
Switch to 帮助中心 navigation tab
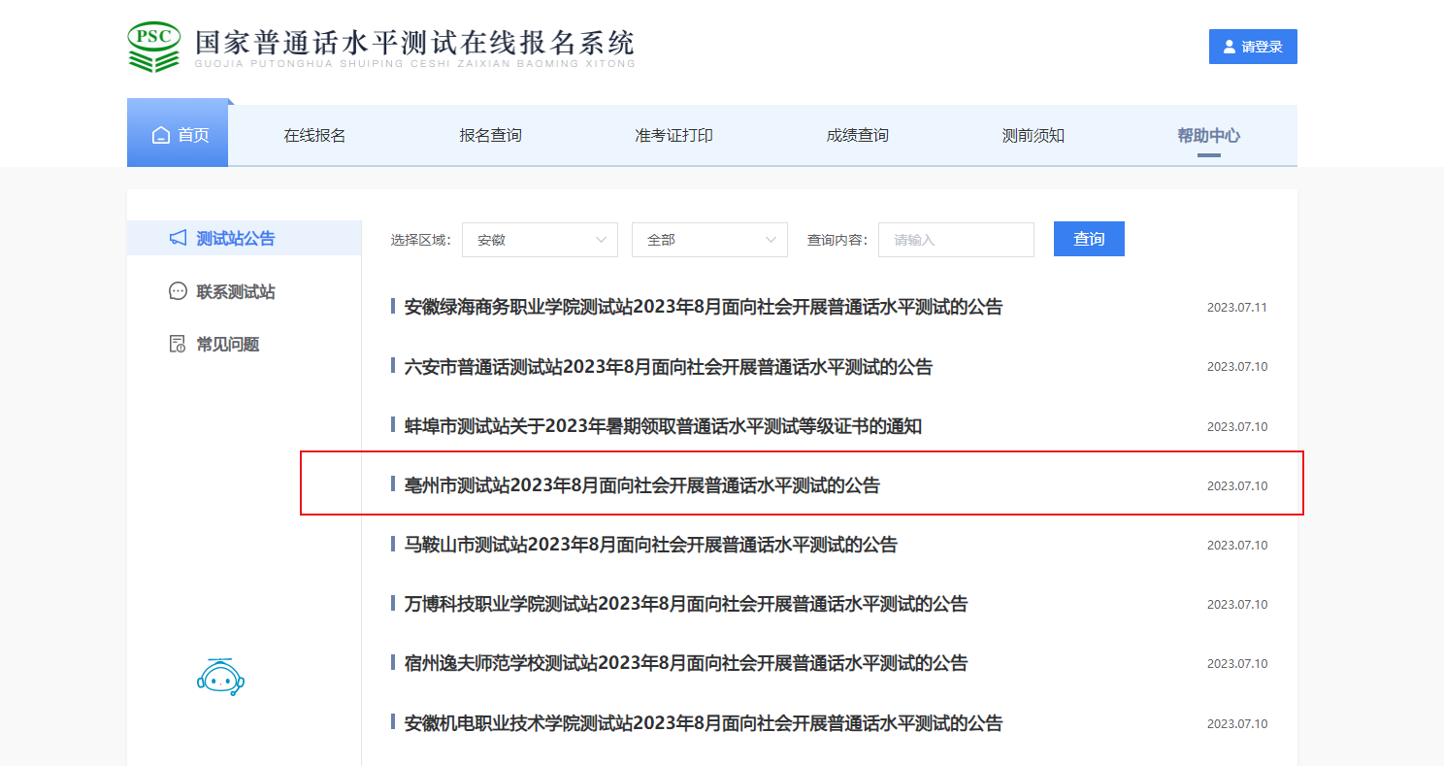(x=1208, y=136)
